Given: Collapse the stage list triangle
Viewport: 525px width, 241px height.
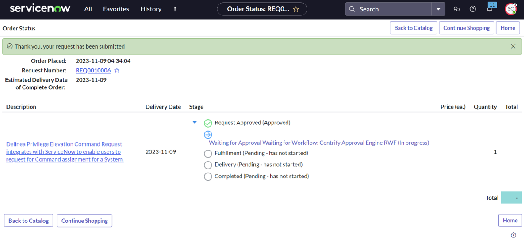Looking at the screenshot, I should click(x=195, y=123).
